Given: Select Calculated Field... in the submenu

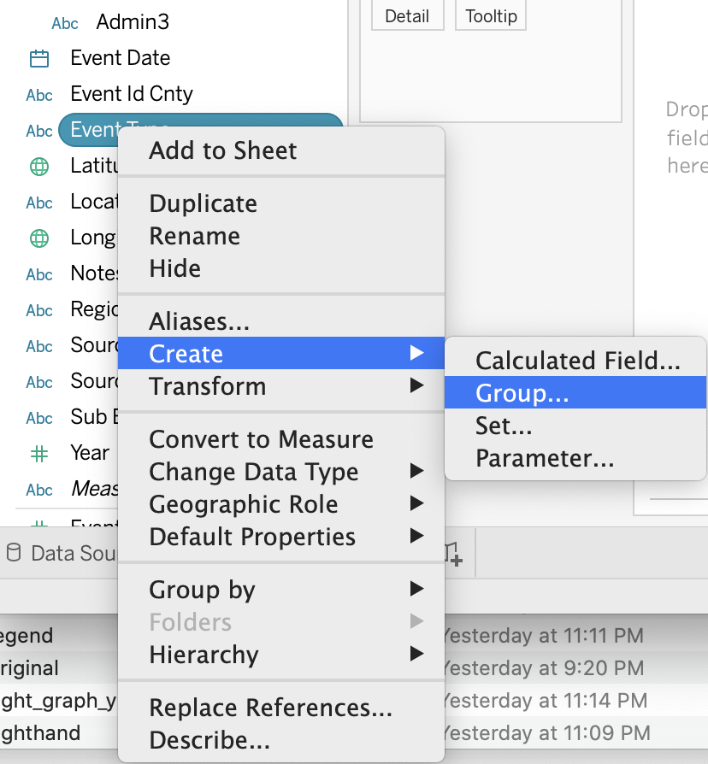Looking at the screenshot, I should point(577,361).
